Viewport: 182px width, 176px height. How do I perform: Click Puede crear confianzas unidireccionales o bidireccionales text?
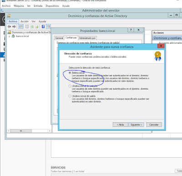[98, 57]
